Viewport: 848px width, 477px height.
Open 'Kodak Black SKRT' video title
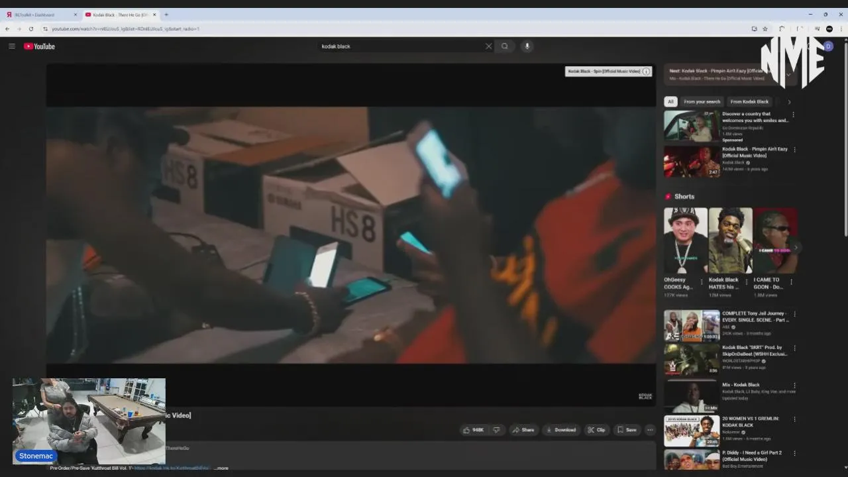click(755, 350)
